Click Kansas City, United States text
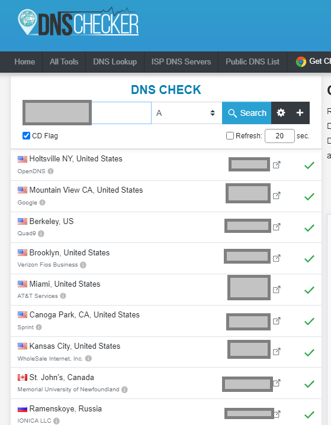 (x=75, y=346)
